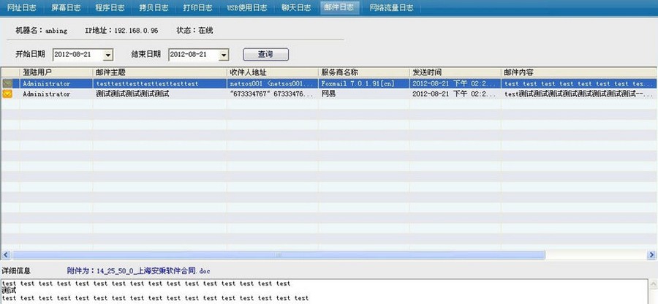Click the 查询 button
The height and width of the screenshot is (304, 658).
[x=265, y=54]
